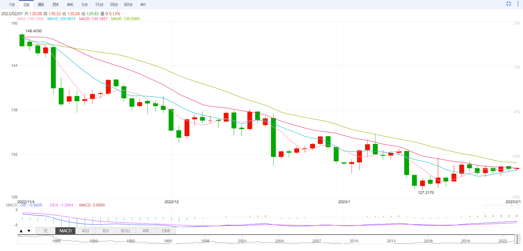Select the RSI indicator button
The image size is (523, 251).
pos(106,231)
